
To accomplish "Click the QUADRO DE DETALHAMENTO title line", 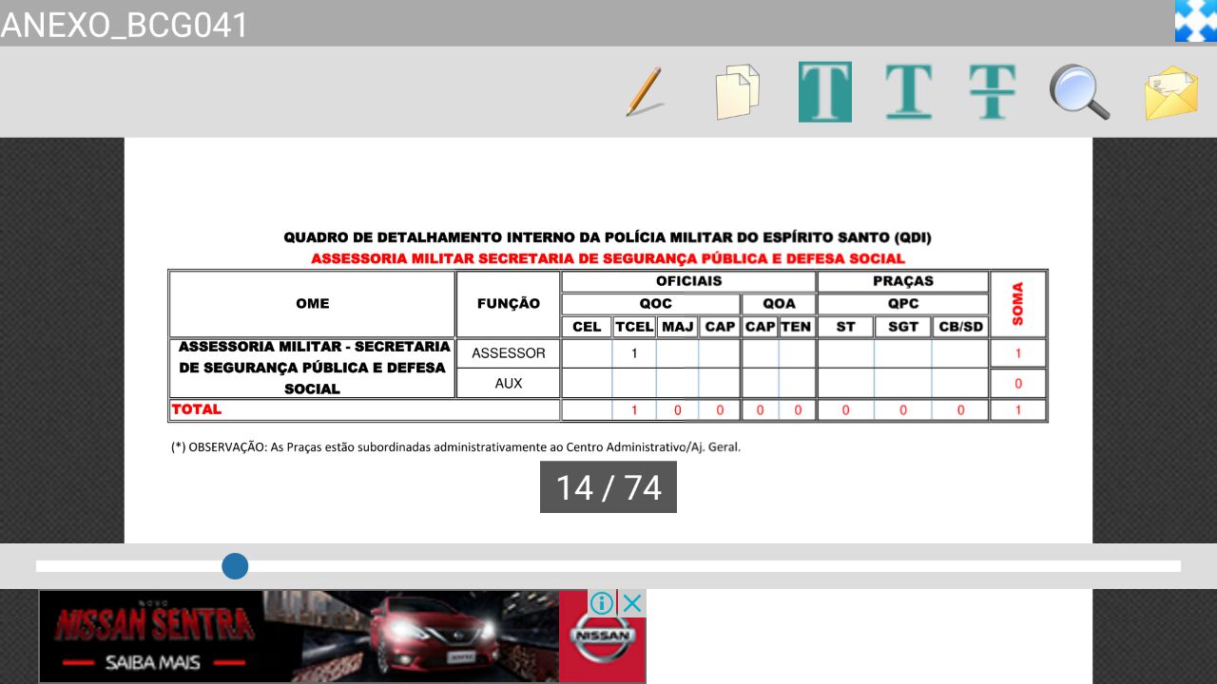I will coord(608,237).
